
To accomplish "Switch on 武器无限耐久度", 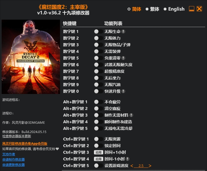I will pyautogui.click(x=98, y=65).
